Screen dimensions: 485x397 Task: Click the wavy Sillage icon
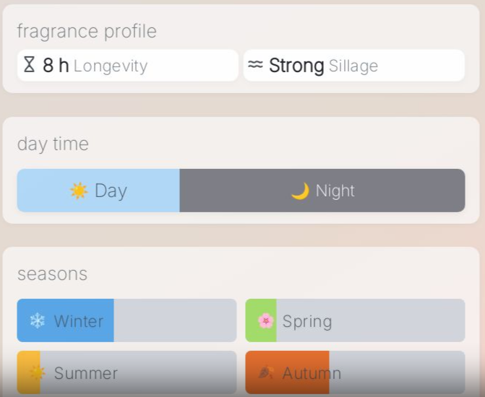pos(255,65)
